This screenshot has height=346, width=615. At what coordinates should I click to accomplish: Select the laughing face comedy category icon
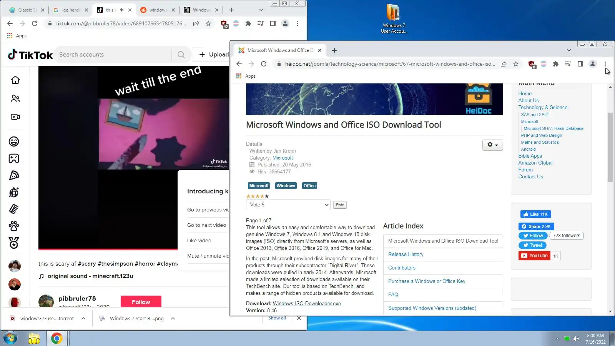click(14, 141)
